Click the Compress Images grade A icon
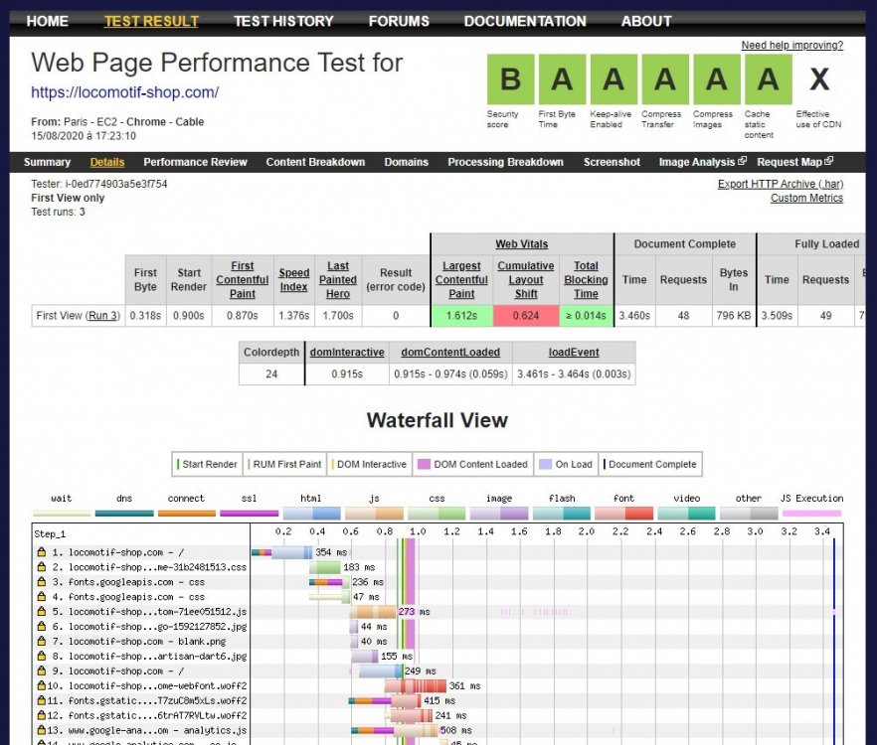The width and height of the screenshot is (877, 745). click(x=714, y=79)
